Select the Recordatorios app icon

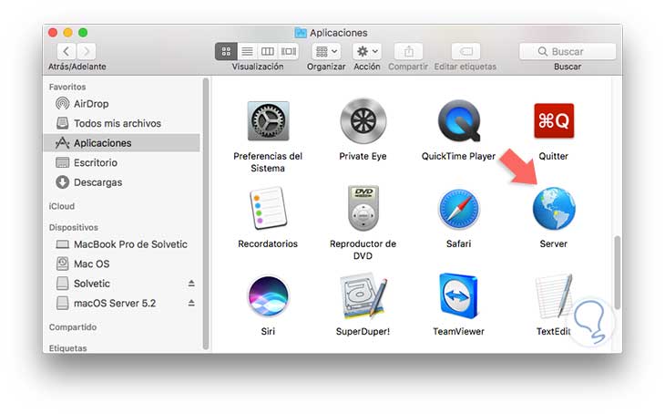pos(268,208)
